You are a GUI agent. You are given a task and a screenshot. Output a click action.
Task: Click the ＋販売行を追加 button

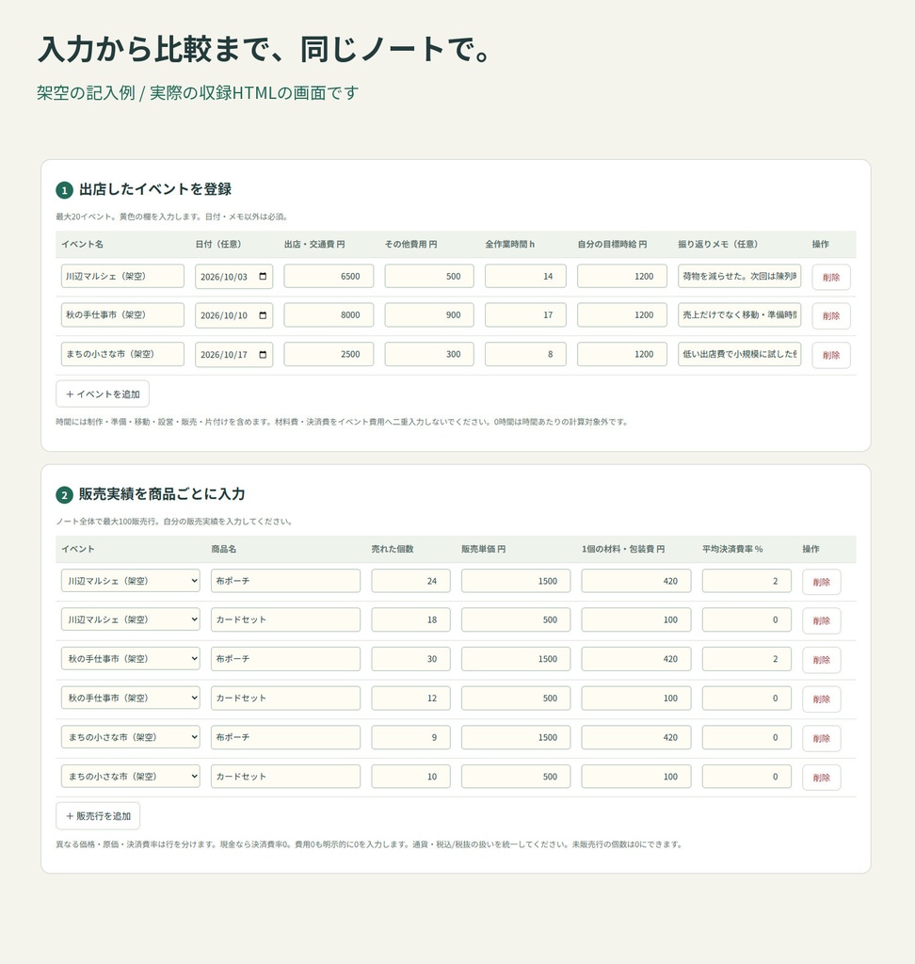(x=98, y=816)
